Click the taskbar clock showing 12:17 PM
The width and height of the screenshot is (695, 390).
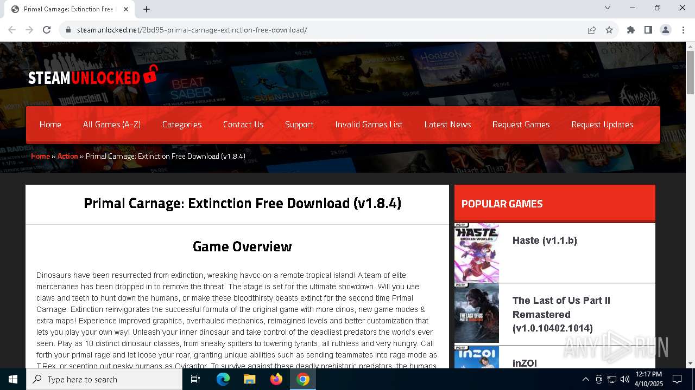tap(649, 379)
